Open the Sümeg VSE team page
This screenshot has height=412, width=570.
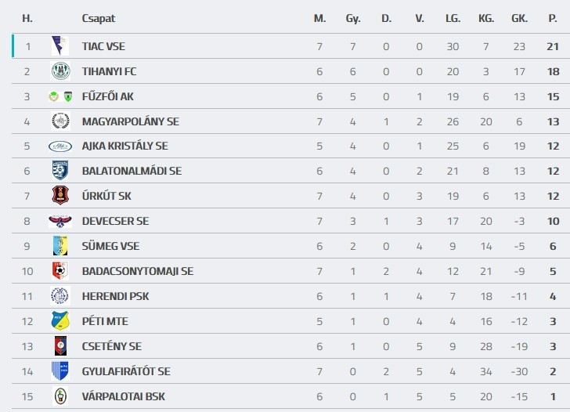110,246
